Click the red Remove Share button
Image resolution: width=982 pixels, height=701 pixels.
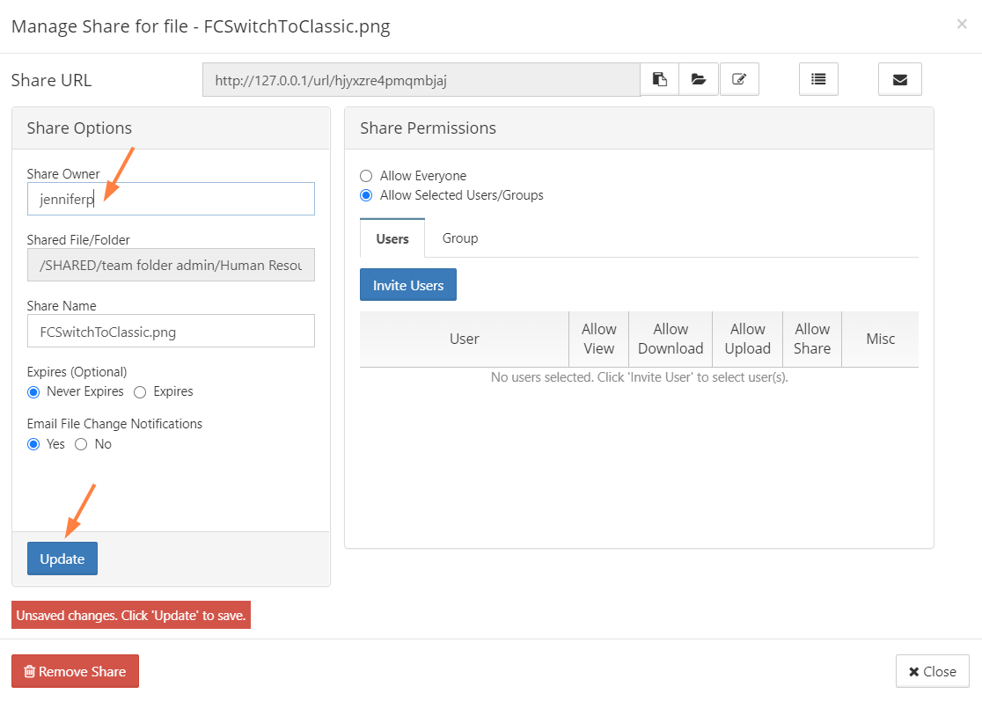(75, 671)
